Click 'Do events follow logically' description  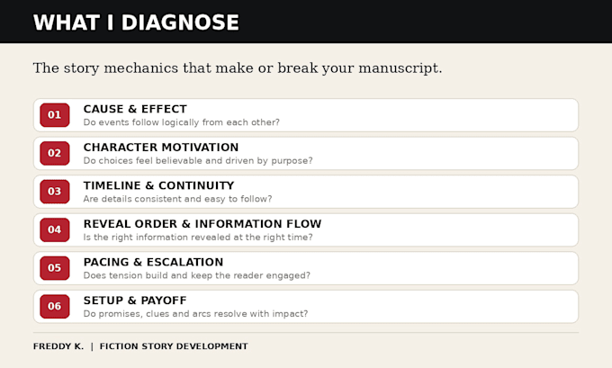click(182, 122)
